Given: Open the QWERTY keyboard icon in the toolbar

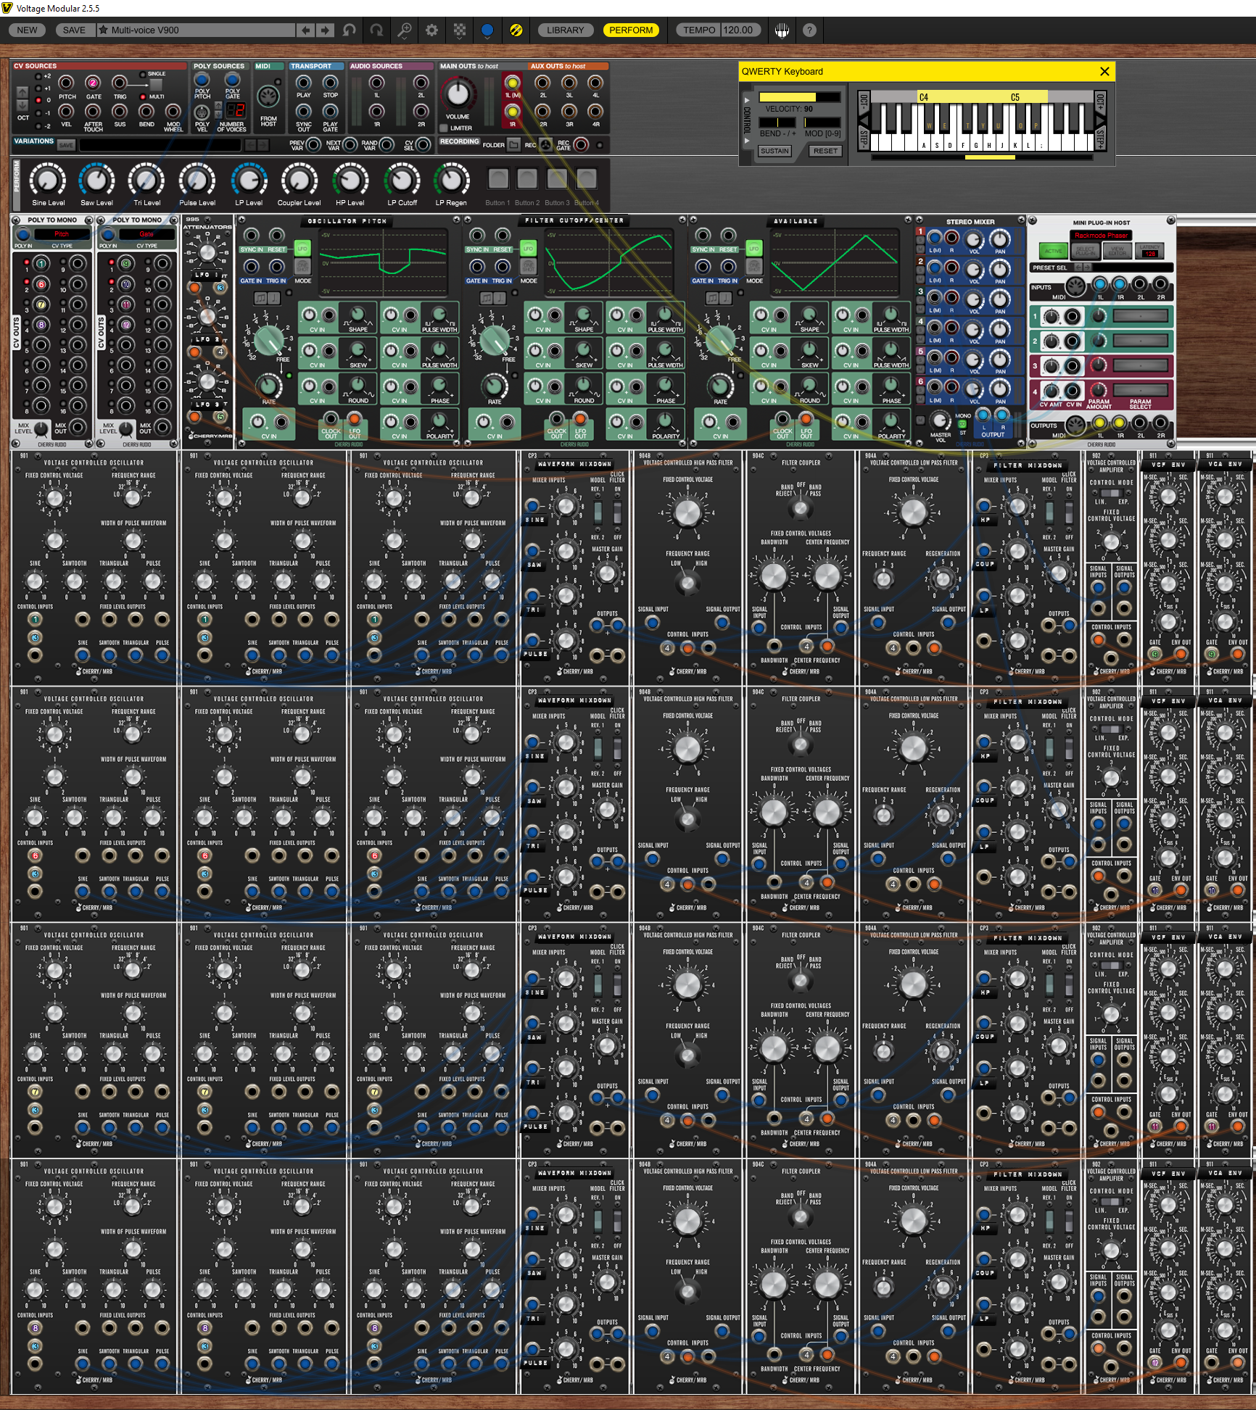Looking at the screenshot, I should pyautogui.click(x=782, y=30).
